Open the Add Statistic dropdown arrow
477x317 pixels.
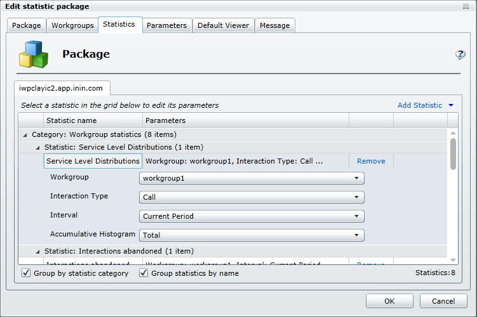(x=450, y=105)
